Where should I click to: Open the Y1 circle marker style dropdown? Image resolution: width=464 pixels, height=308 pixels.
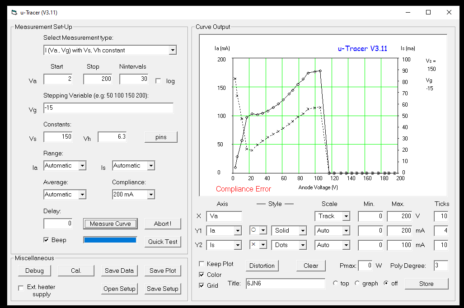pyautogui.click(x=263, y=230)
